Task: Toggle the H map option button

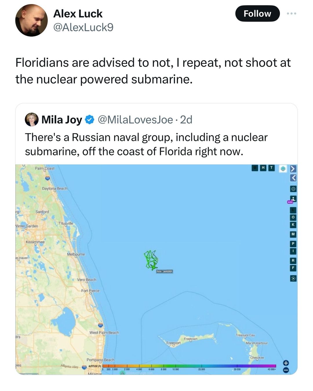Action: 263,168
